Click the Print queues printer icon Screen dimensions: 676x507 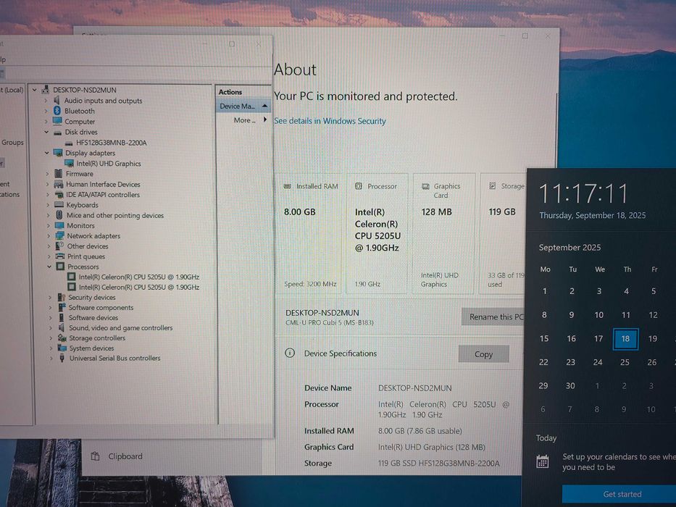tap(60, 256)
